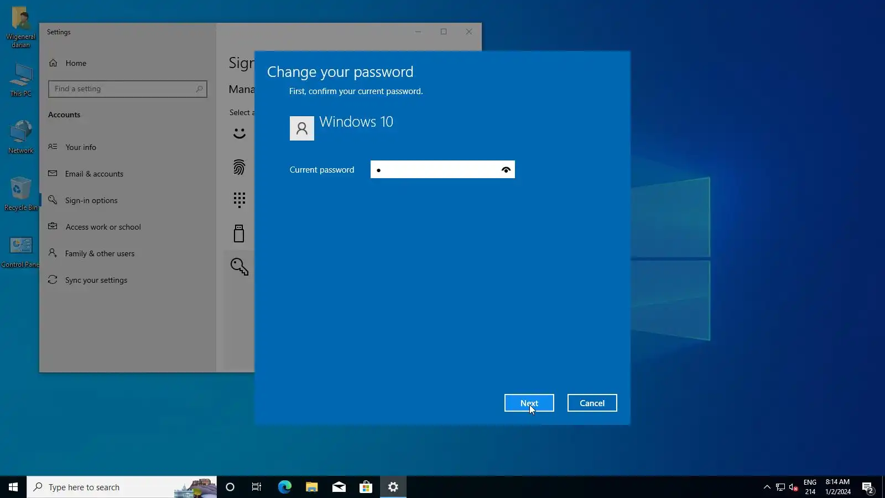Open Email & accounts page
885x498 pixels.
(94, 174)
